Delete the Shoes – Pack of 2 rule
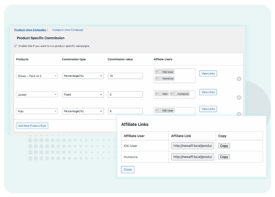The image size is (275, 197). (239, 79)
